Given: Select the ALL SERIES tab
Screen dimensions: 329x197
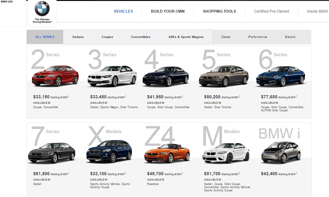Looking at the screenshot, I should (45, 37).
